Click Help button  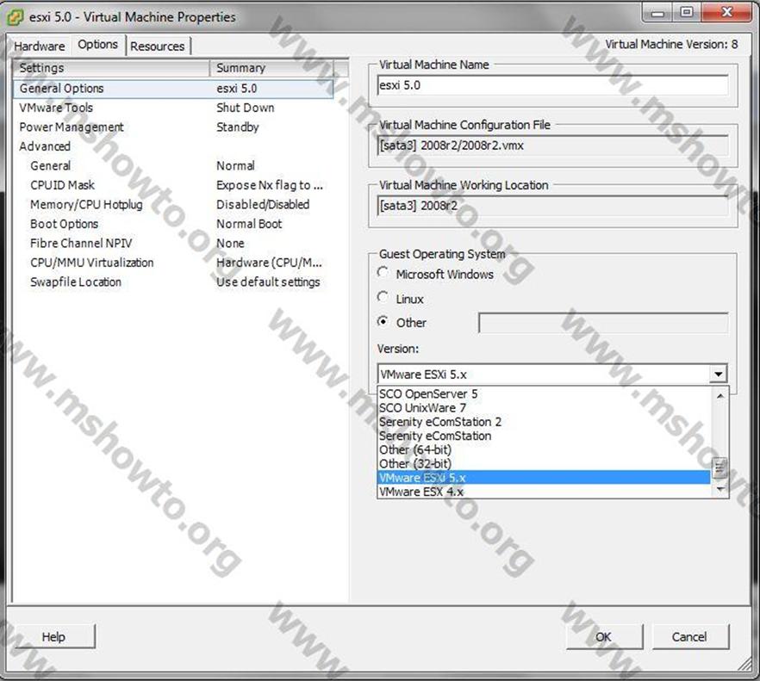pos(53,636)
